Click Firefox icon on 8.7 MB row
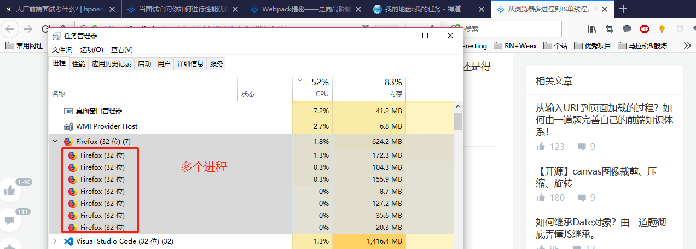The width and height of the screenshot is (696, 249). tap(72, 192)
